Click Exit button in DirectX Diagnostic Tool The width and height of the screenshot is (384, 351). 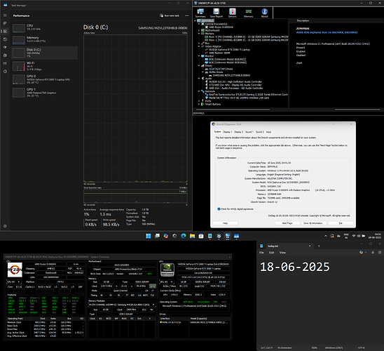click(x=341, y=223)
